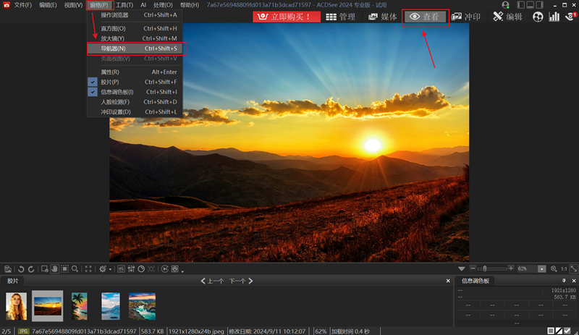This screenshot has width=579, height=335.
Task: Click the rotate right icon in toolbar
Action: point(30,268)
